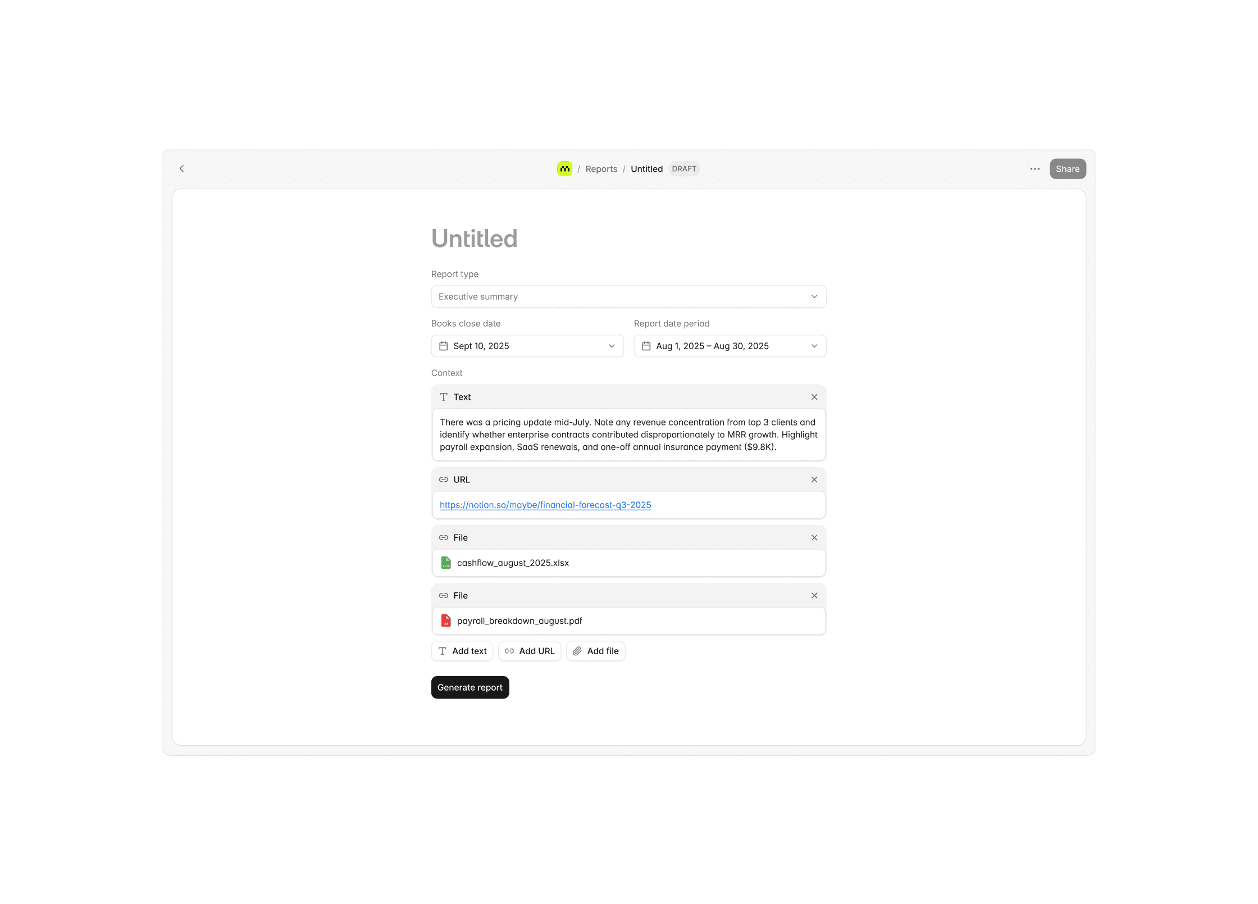1258x904 pixels.
Task: Click the back arrow icon
Action: coord(181,168)
